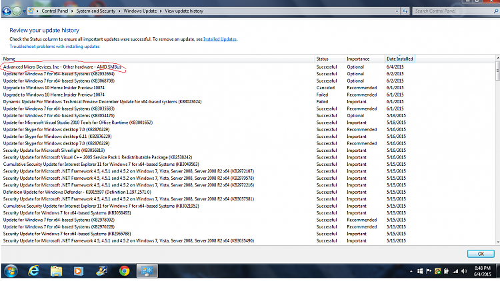Launch Google Chrome from taskbar

pyautogui.click(x=125, y=271)
